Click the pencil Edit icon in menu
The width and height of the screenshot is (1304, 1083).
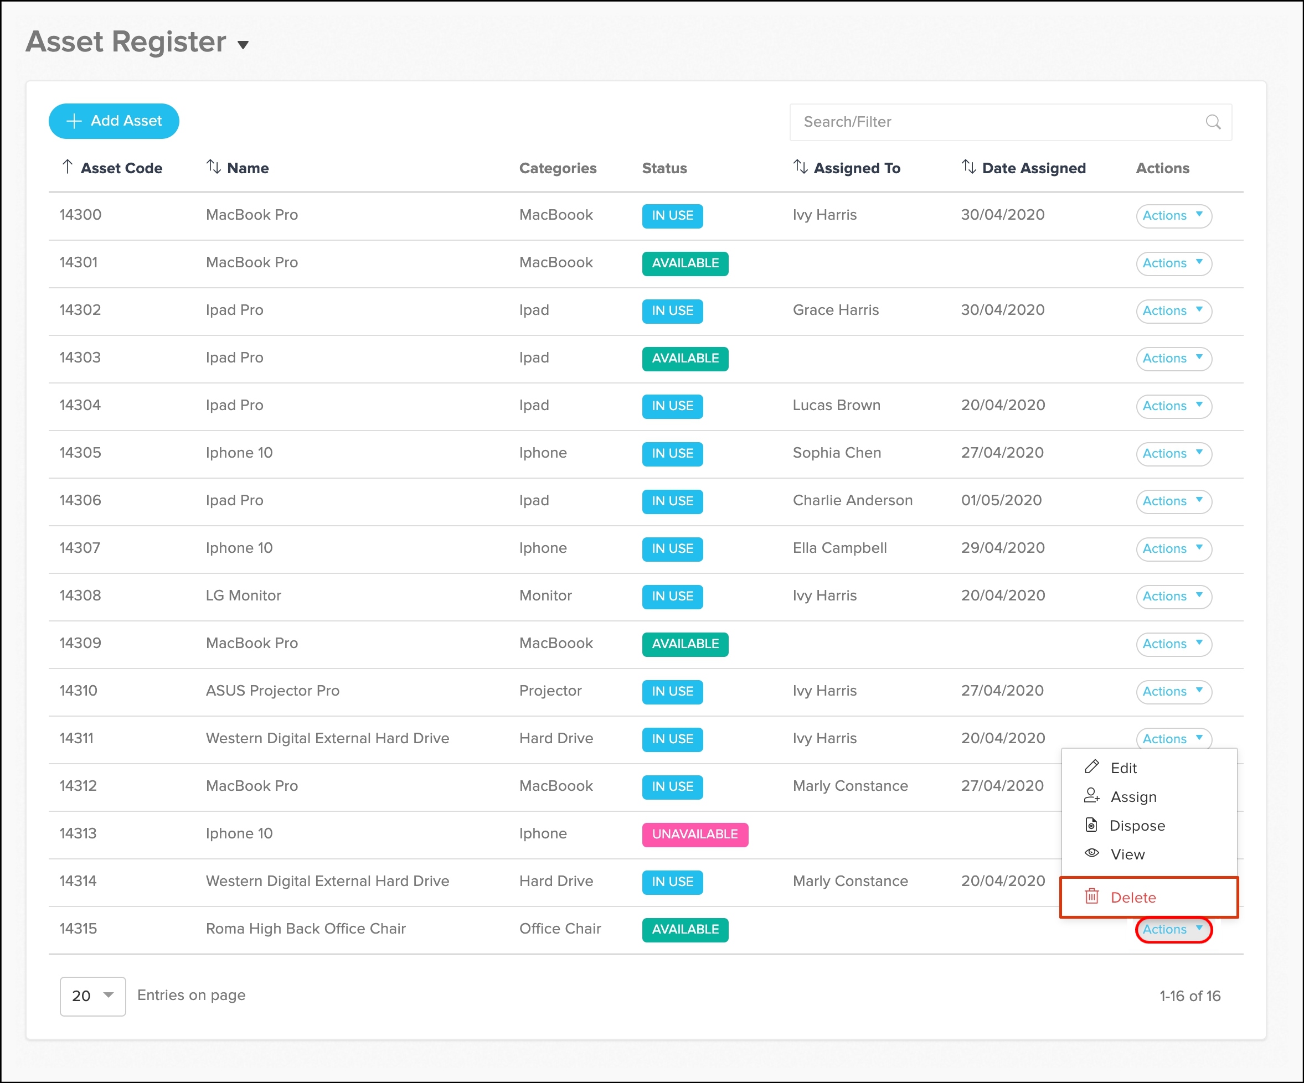pyautogui.click(x=1091, y=767)
